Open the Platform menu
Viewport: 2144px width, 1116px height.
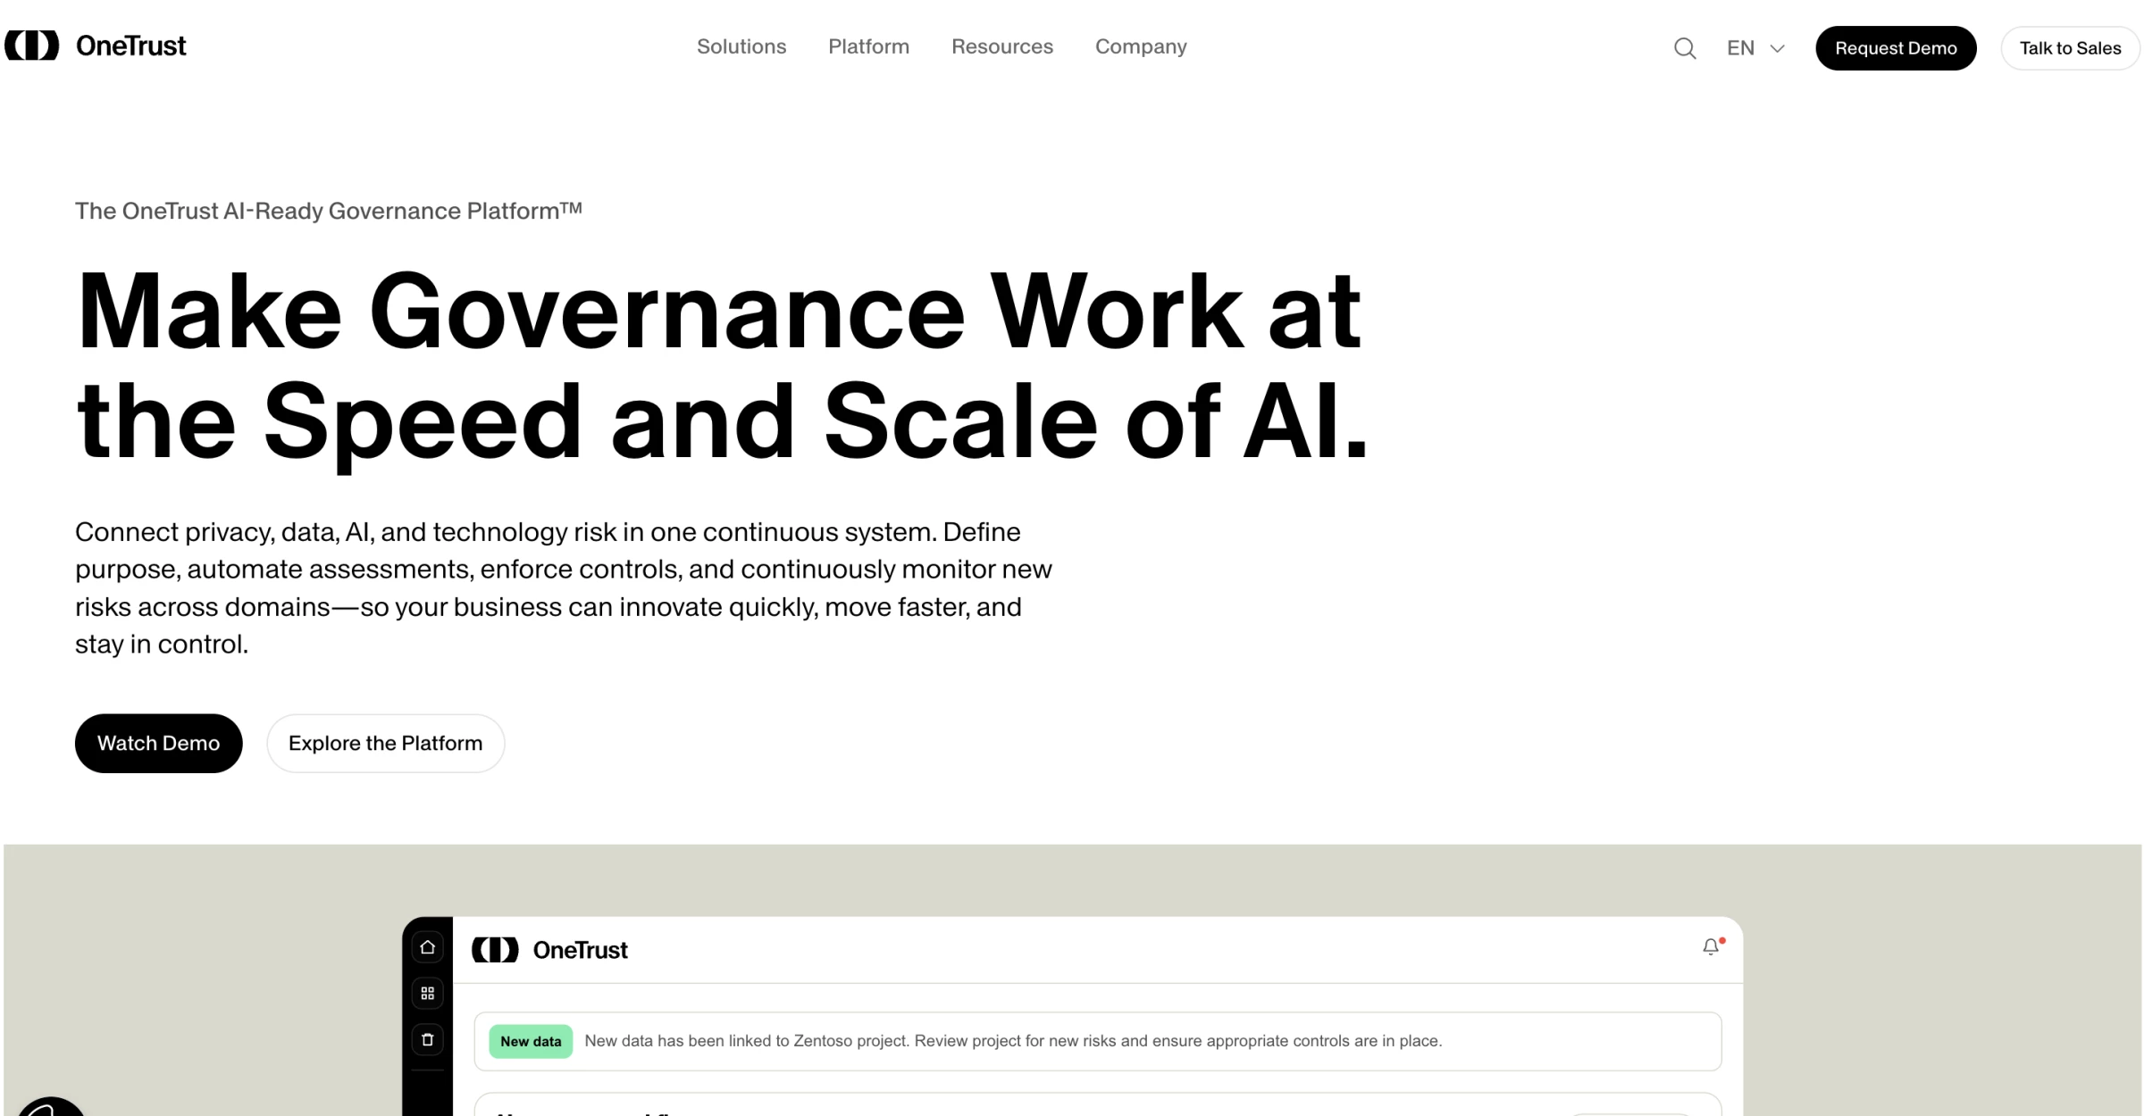point(868,46)
